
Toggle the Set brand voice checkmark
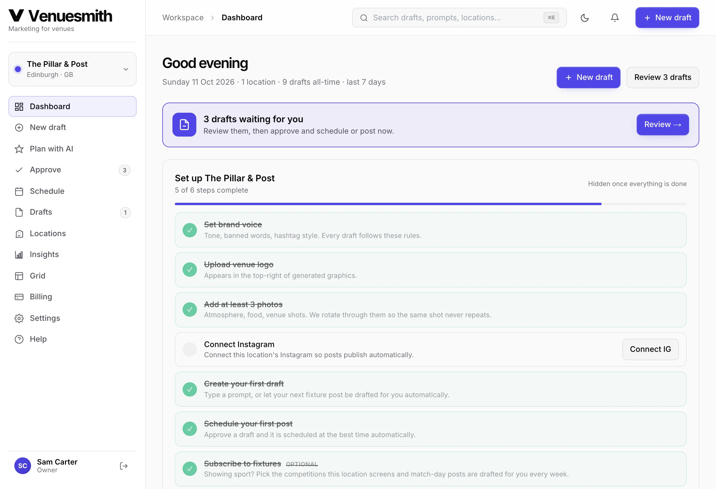190,230
